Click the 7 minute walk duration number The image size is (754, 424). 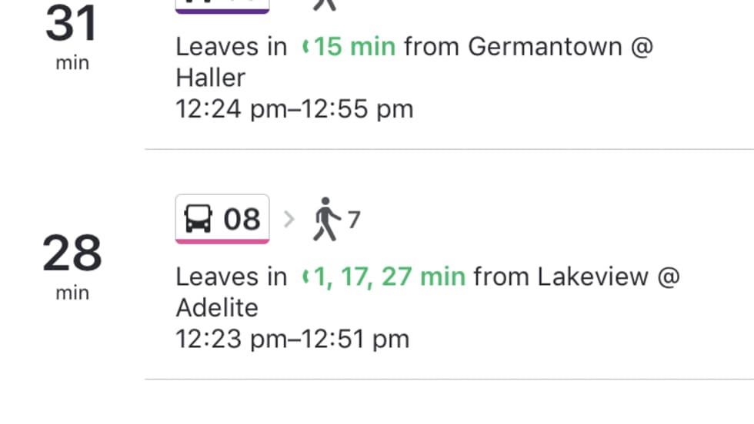tap(354, 220)
